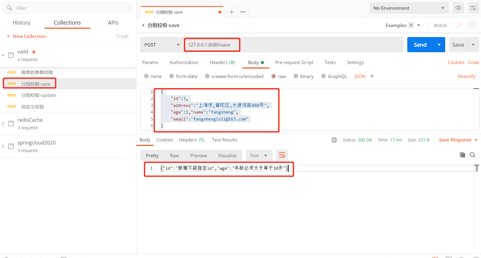Open the Headers (8) request tab
This screenshot has height=258, width=481.
pos(222,63)
